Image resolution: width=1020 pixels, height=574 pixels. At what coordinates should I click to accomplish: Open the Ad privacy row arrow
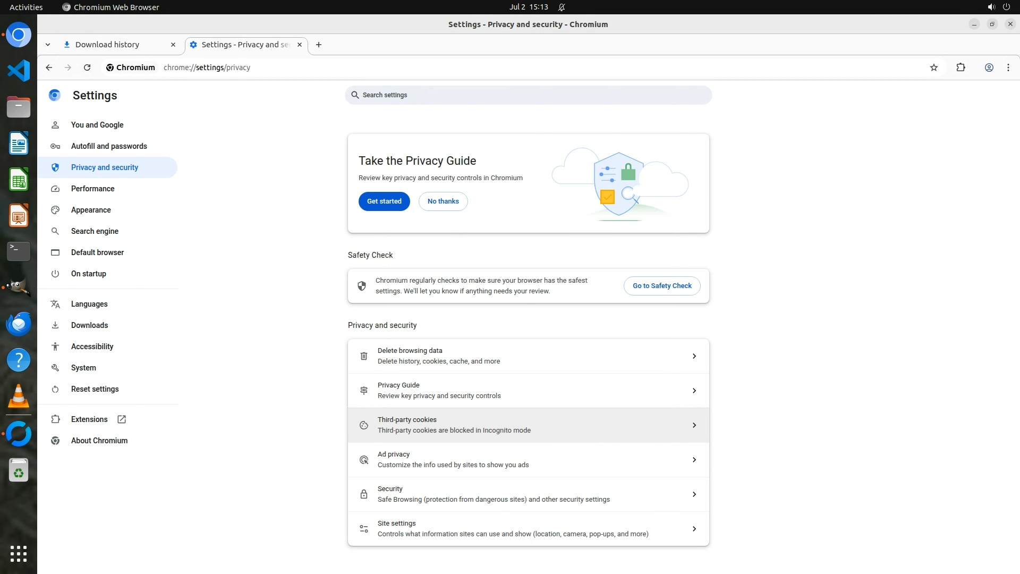[694, 460]
